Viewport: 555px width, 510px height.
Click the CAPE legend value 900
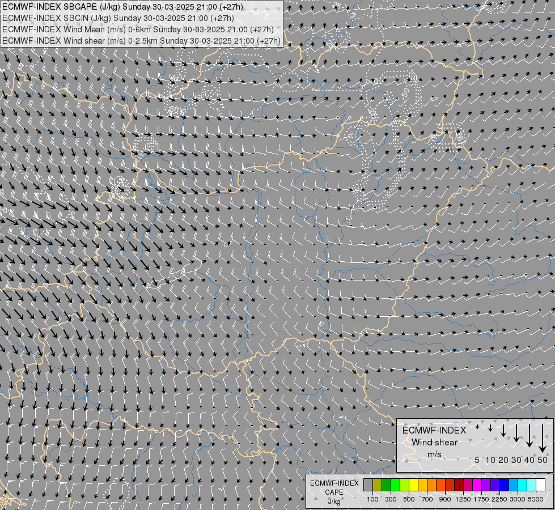[x=445, y=499]
